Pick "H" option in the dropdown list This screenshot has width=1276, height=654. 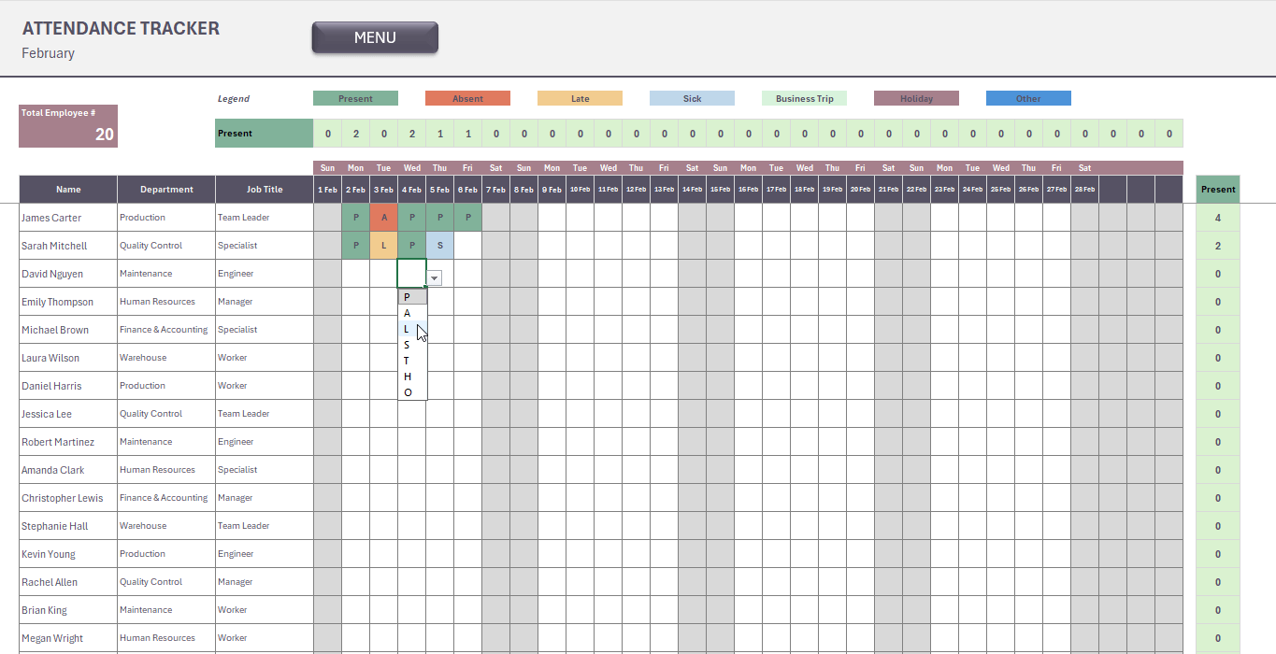(412, 377)
